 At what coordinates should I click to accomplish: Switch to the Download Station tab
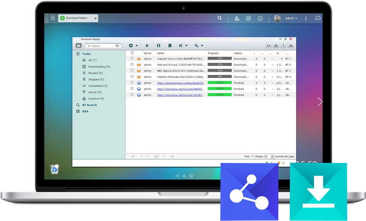click(x=78, y=18)
